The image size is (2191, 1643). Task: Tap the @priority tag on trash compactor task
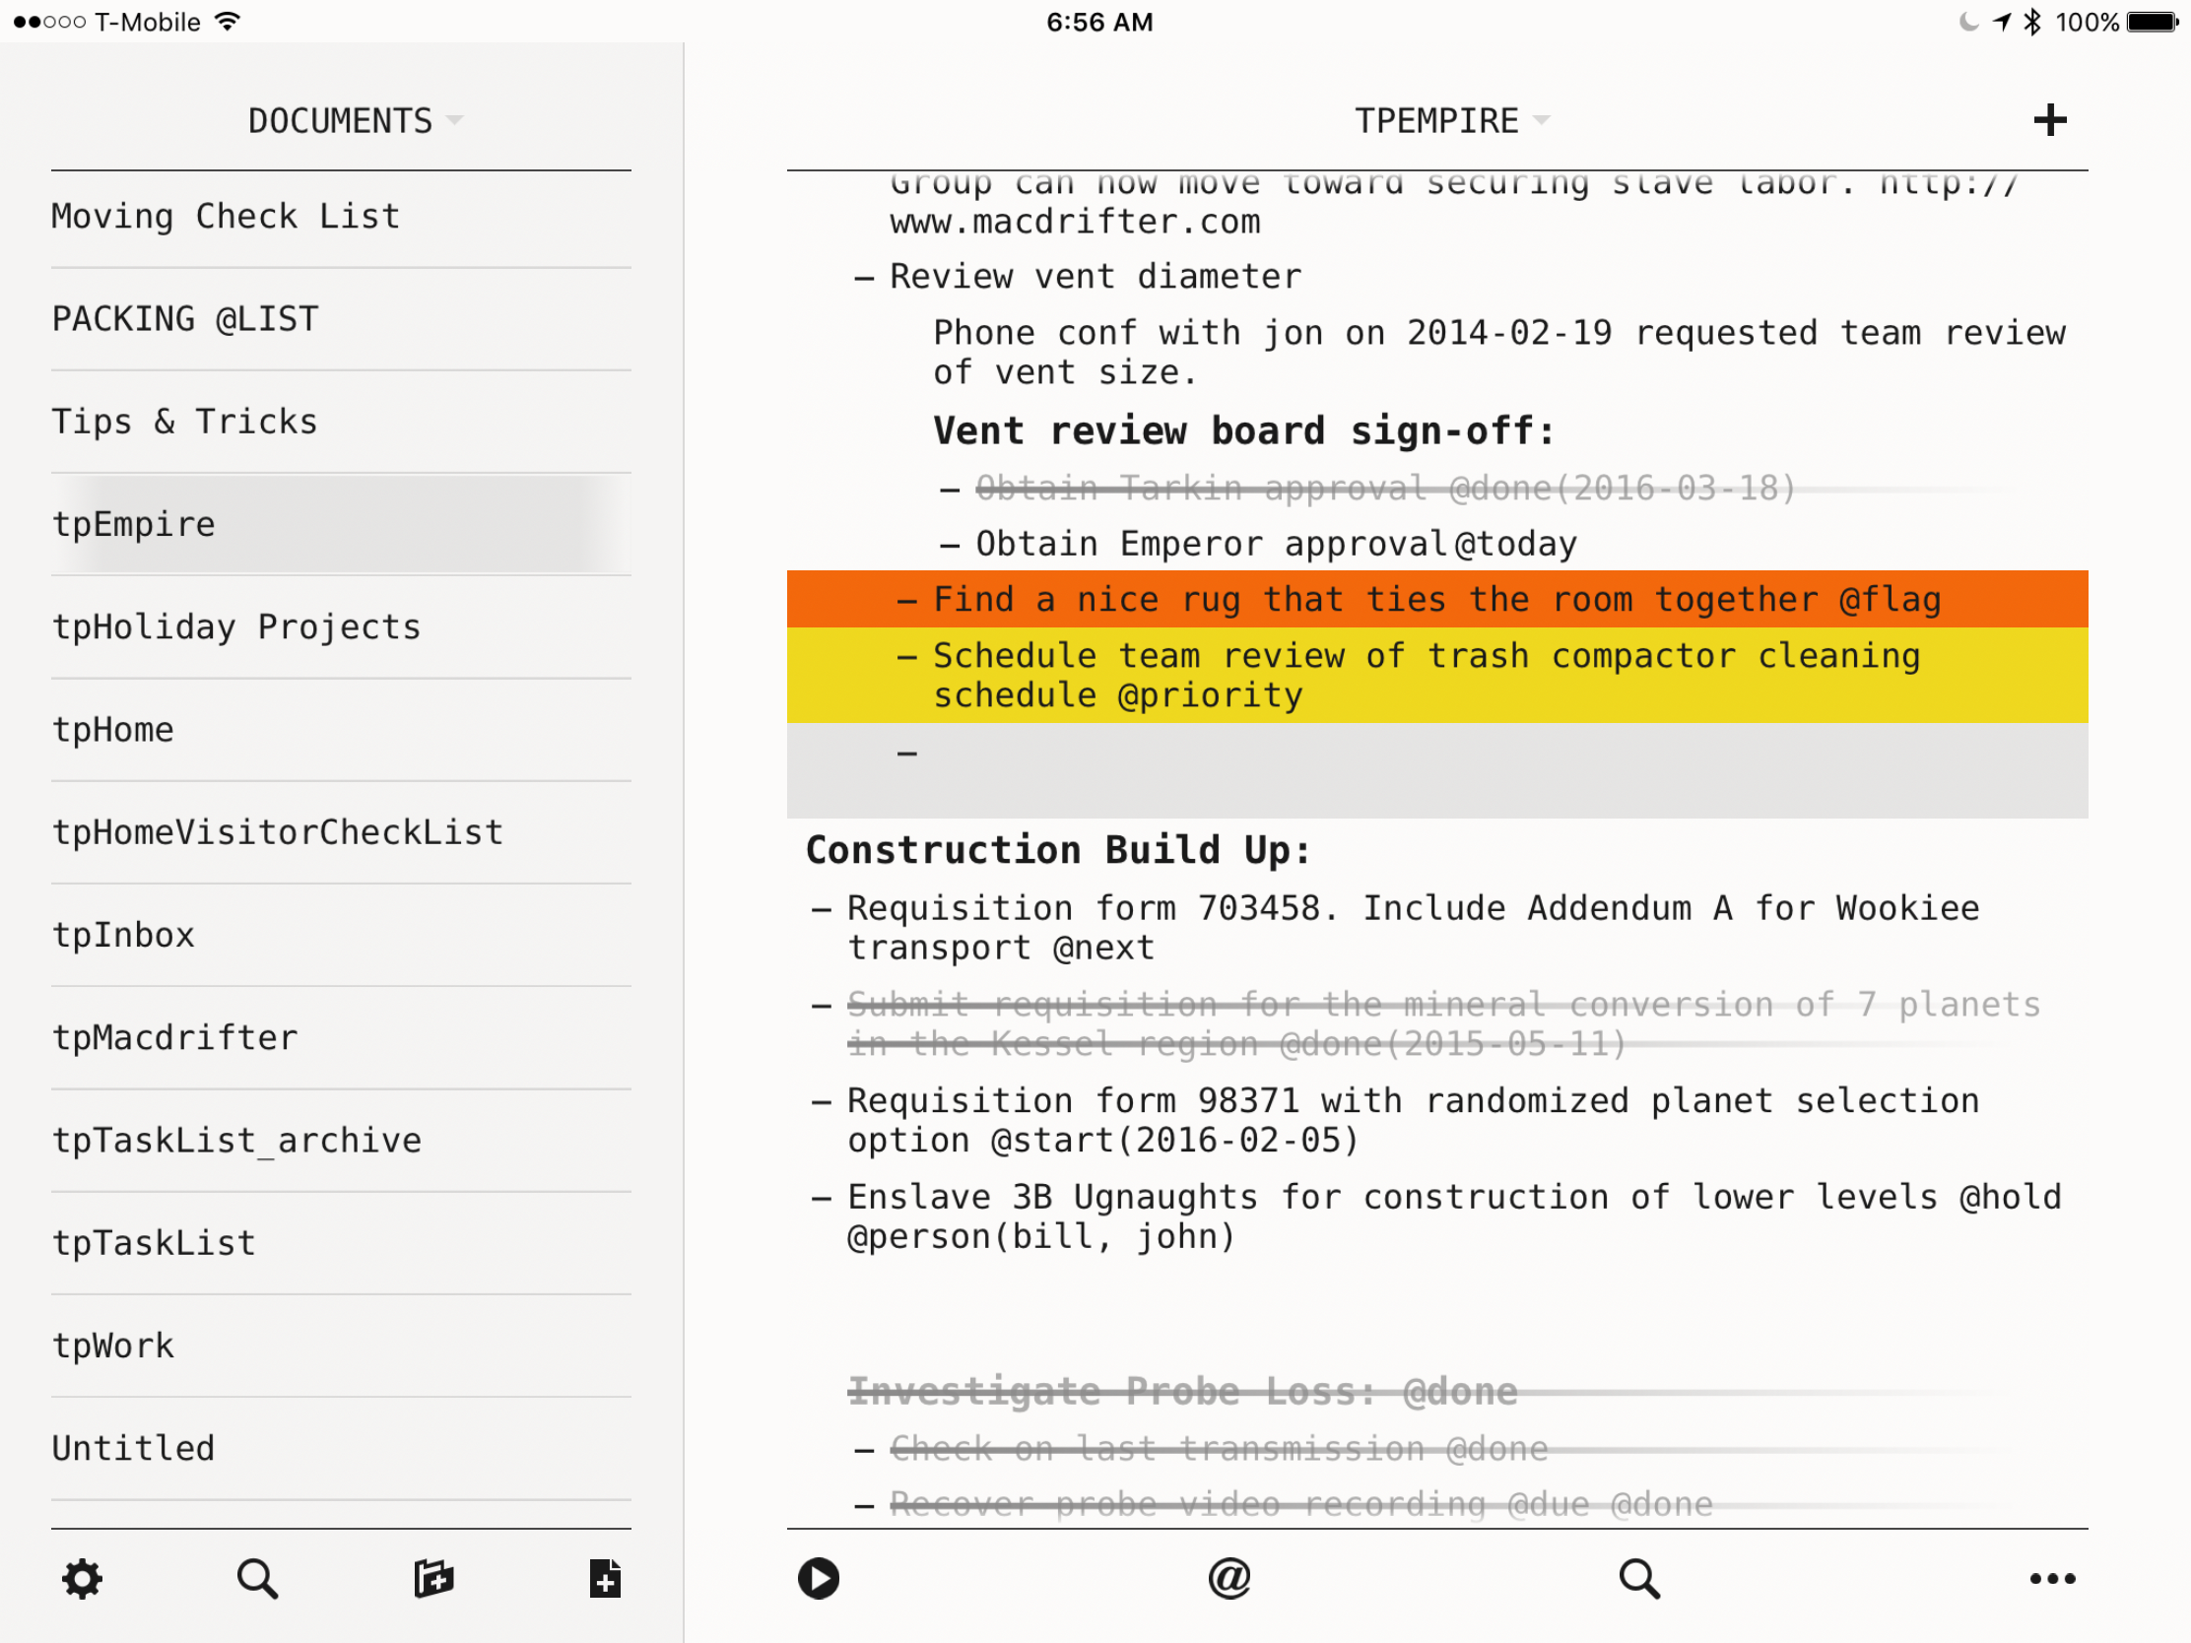[x=1210, y=696]
